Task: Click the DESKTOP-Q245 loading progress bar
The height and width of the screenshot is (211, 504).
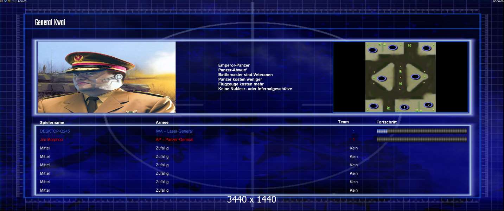Action: pos(422,131)
